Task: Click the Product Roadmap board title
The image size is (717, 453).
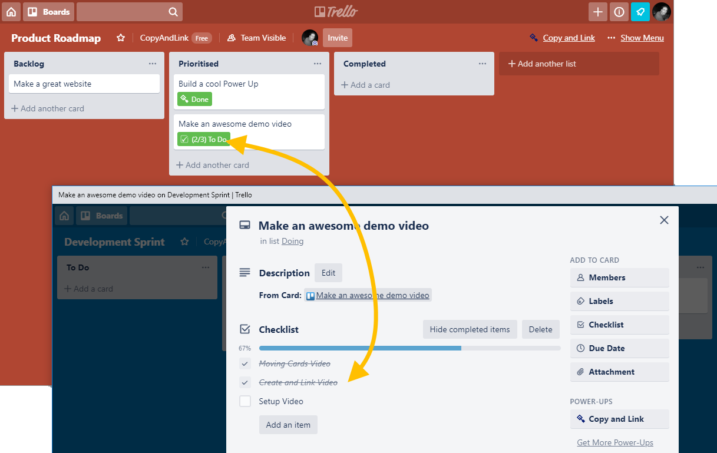Action: [x=56, y=38]
